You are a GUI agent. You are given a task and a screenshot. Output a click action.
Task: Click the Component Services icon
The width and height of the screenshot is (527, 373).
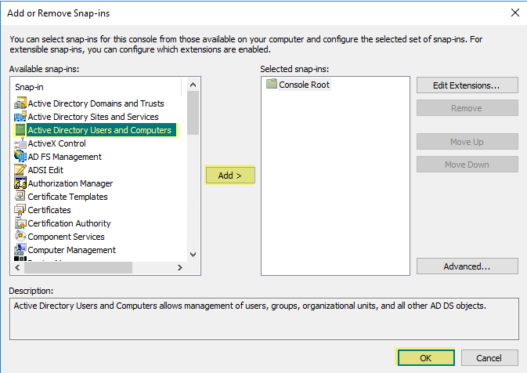pyautogui.click(x=20, y=237)
